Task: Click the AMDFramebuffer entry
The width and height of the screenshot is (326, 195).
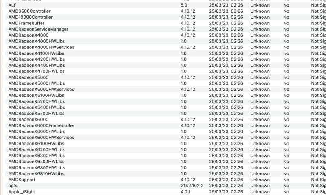Action: click(x=26, y=23)
